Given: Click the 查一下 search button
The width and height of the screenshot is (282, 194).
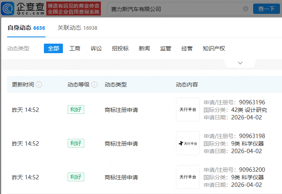Looking at the screenshot, I should (x=266, y=9).
